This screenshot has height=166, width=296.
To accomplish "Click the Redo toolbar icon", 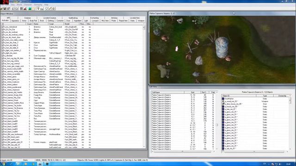I will point(17,9).
